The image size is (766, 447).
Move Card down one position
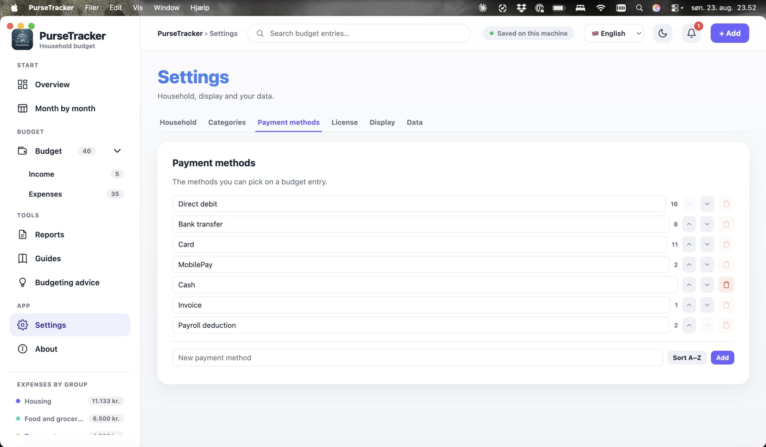(707, 244)
